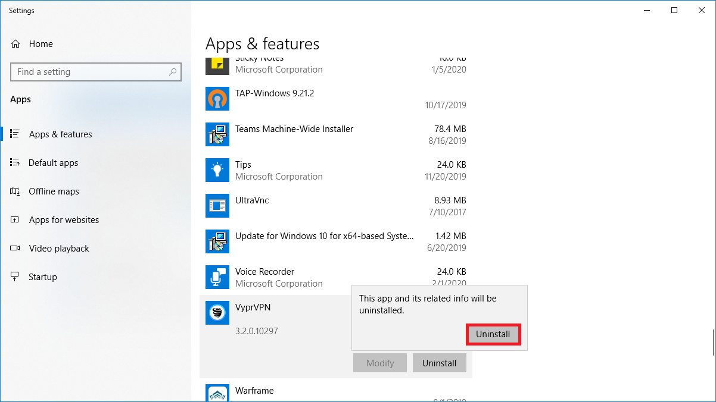
Task: Click the TAP-Windows 9.21.2 app icon
Action: [217, 99]
